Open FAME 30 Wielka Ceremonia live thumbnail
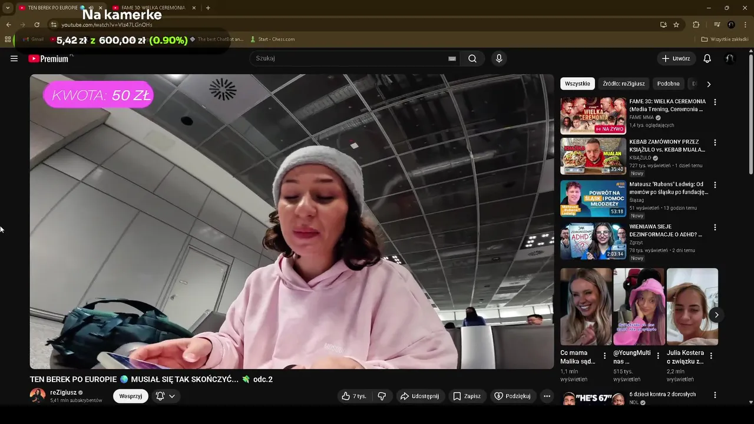 point(593,116)
